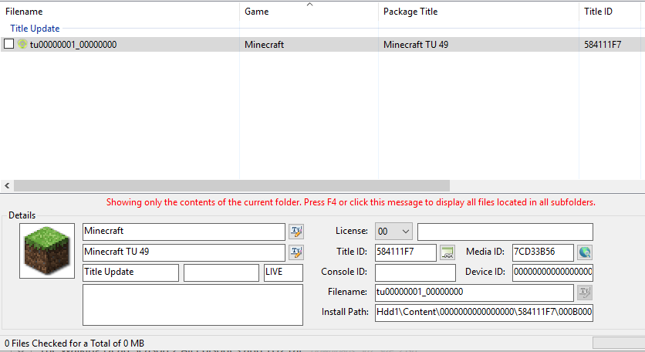Click into the Install Path field
645x352 pixels.
click(x=483, y=313)
